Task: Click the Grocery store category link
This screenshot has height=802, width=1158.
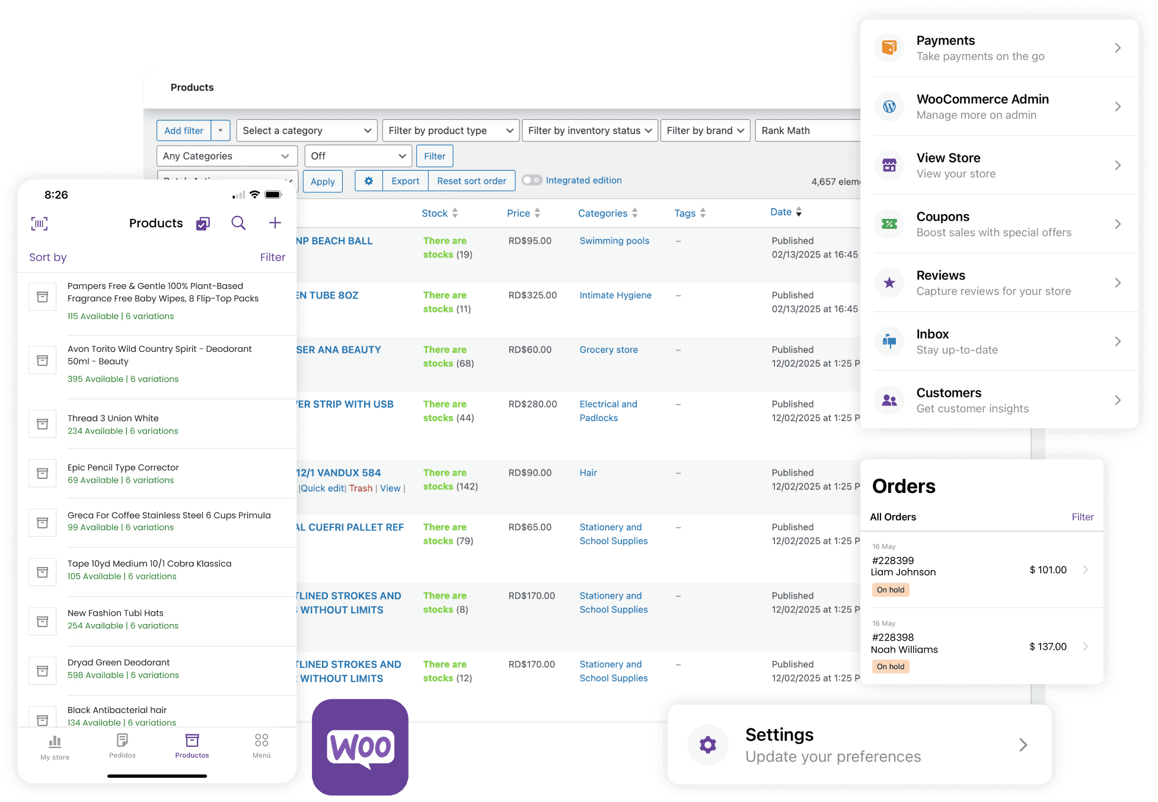Action: [x=609, y=350]
